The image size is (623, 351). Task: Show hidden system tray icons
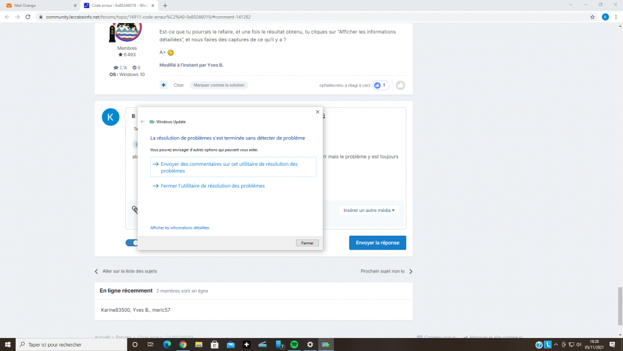pyautogui.click(x=556, y=345)
